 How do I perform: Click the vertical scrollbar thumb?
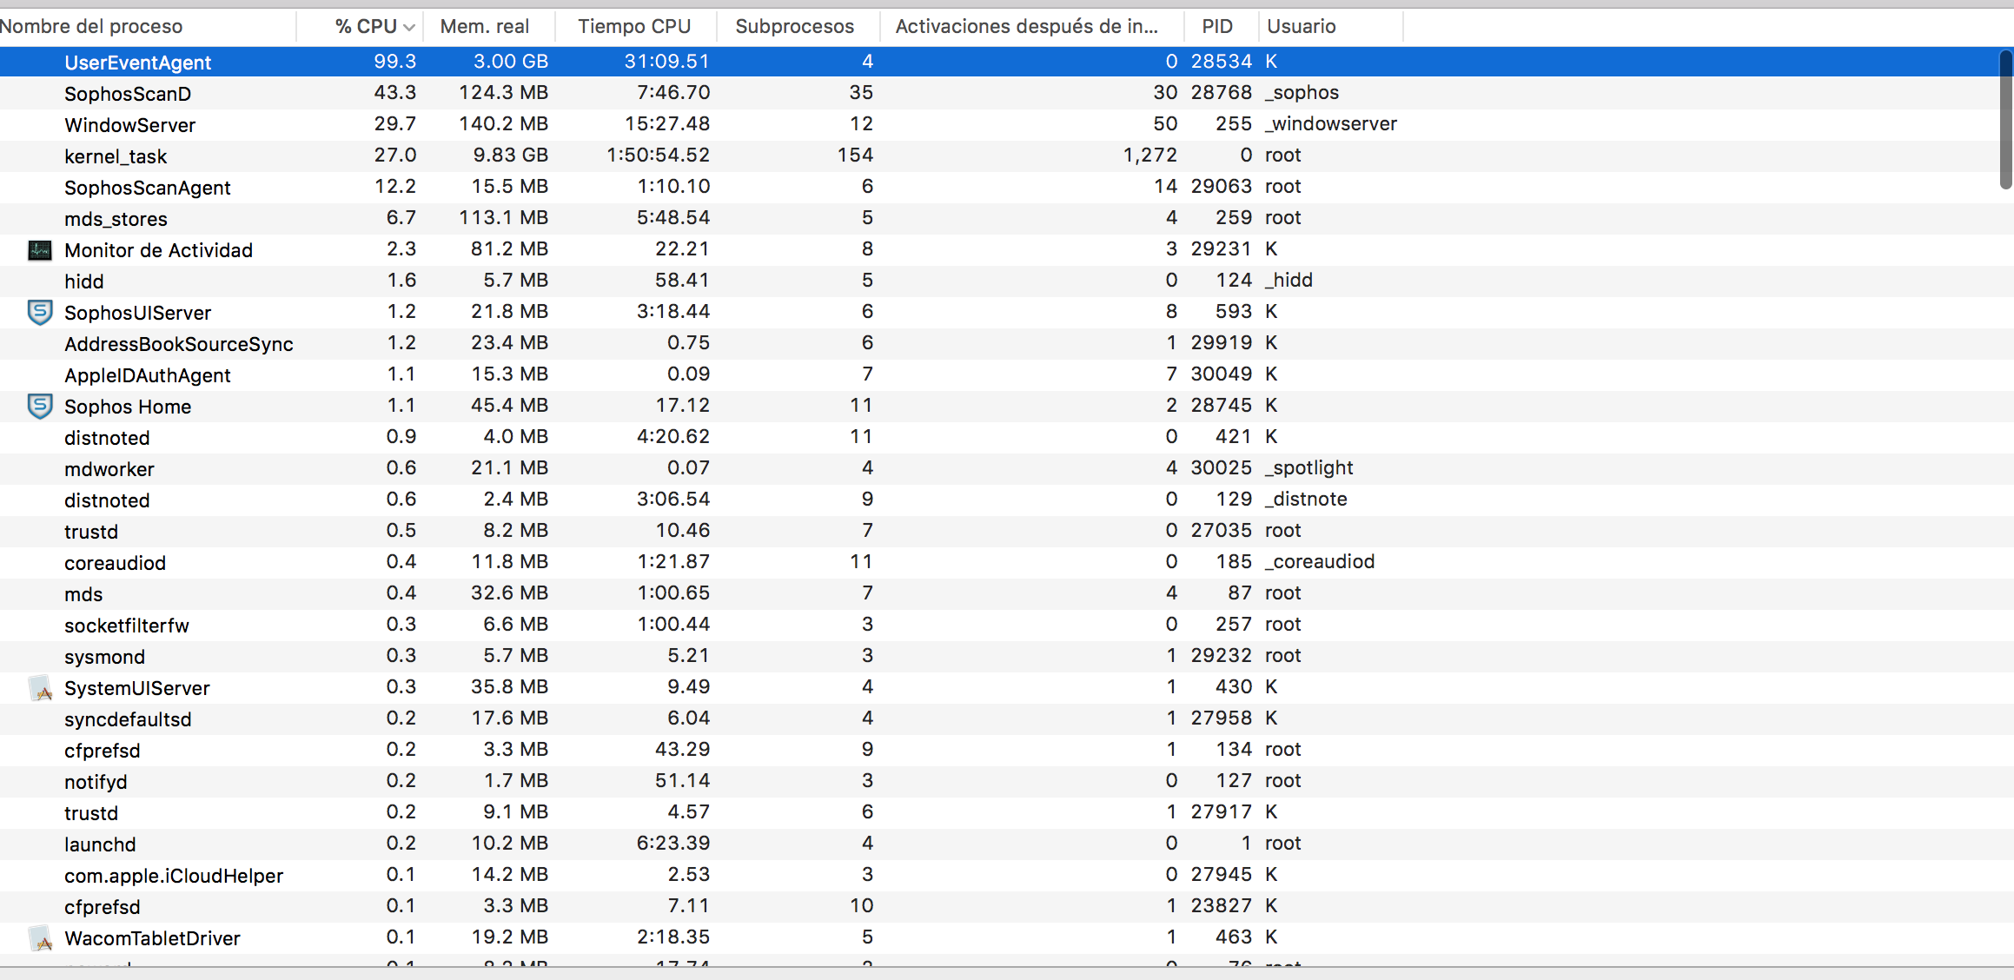click(x=2005, y=119)
